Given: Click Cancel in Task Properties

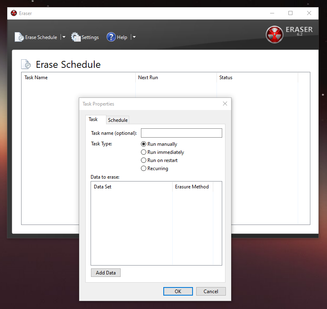Looking at the screenshot, I should tap(211, 291).
